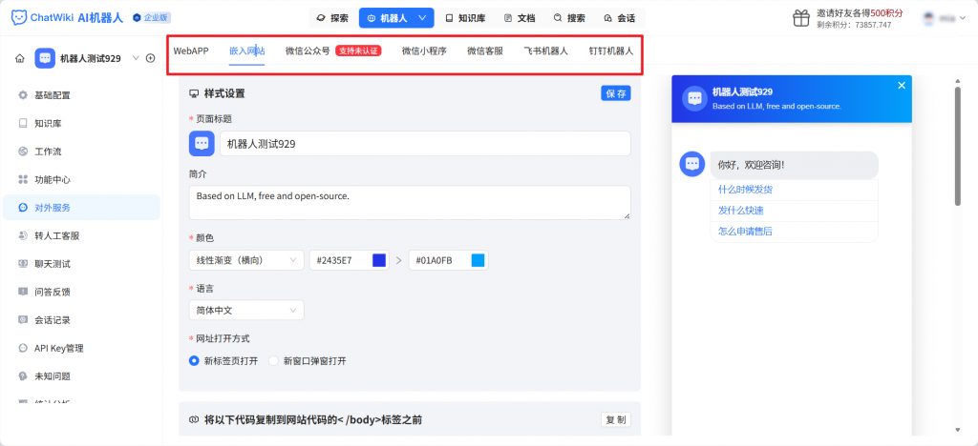
Task: Add a new robot with plus icon
Action: point(150,58)
